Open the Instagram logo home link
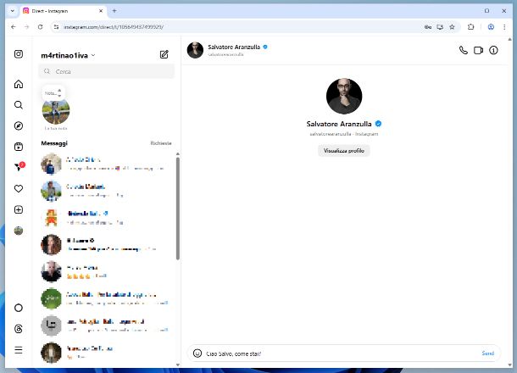517x373 pixels. [x=19, y=53]
